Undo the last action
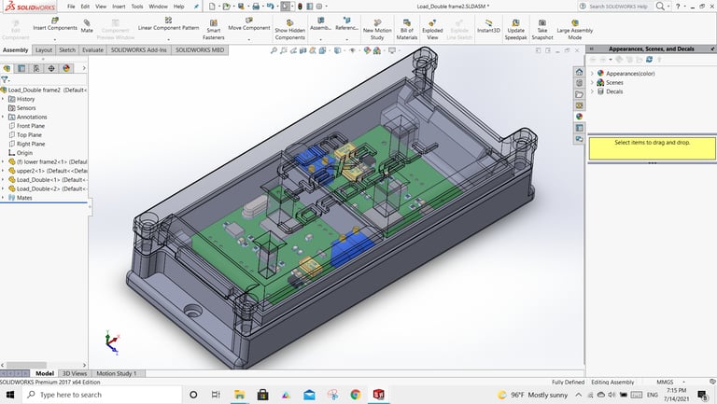The image size is (717, 404). 270,7
